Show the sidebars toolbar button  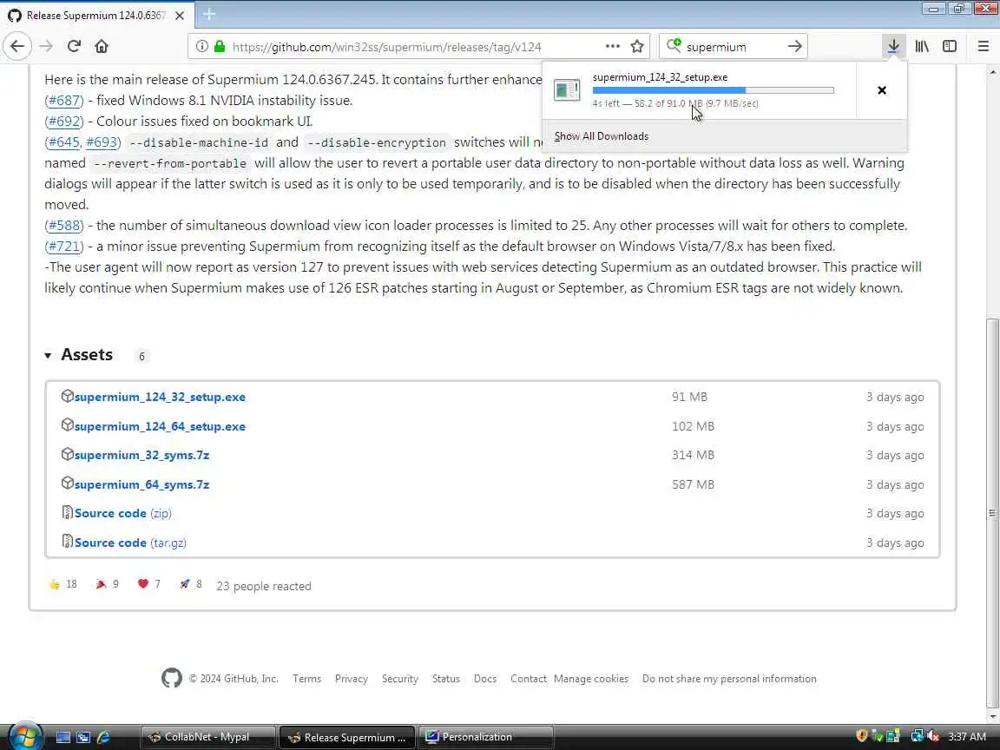(950, 46)
